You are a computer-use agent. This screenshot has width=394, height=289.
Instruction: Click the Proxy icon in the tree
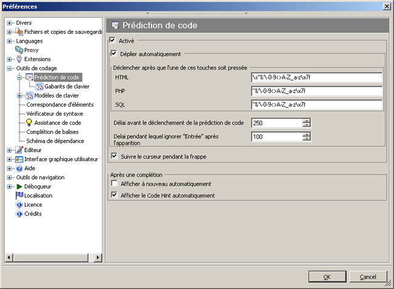point(19,50)
